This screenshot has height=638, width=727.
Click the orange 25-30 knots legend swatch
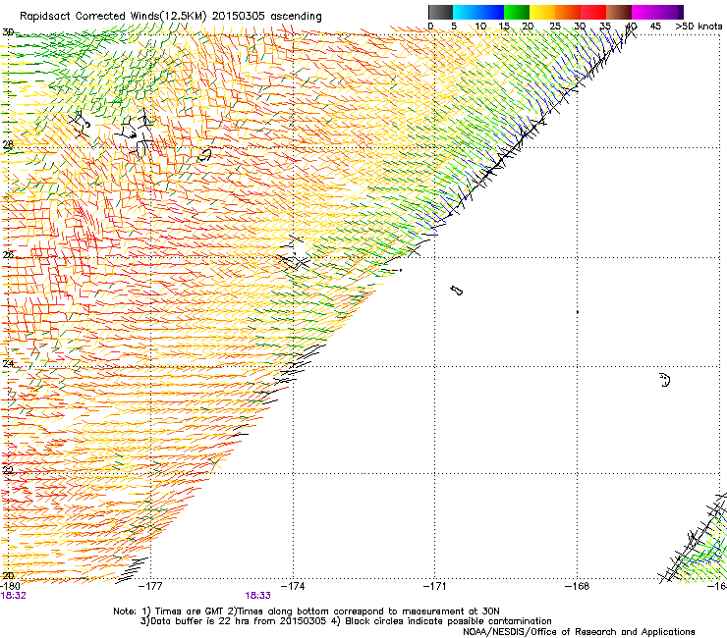coord(568,12)
